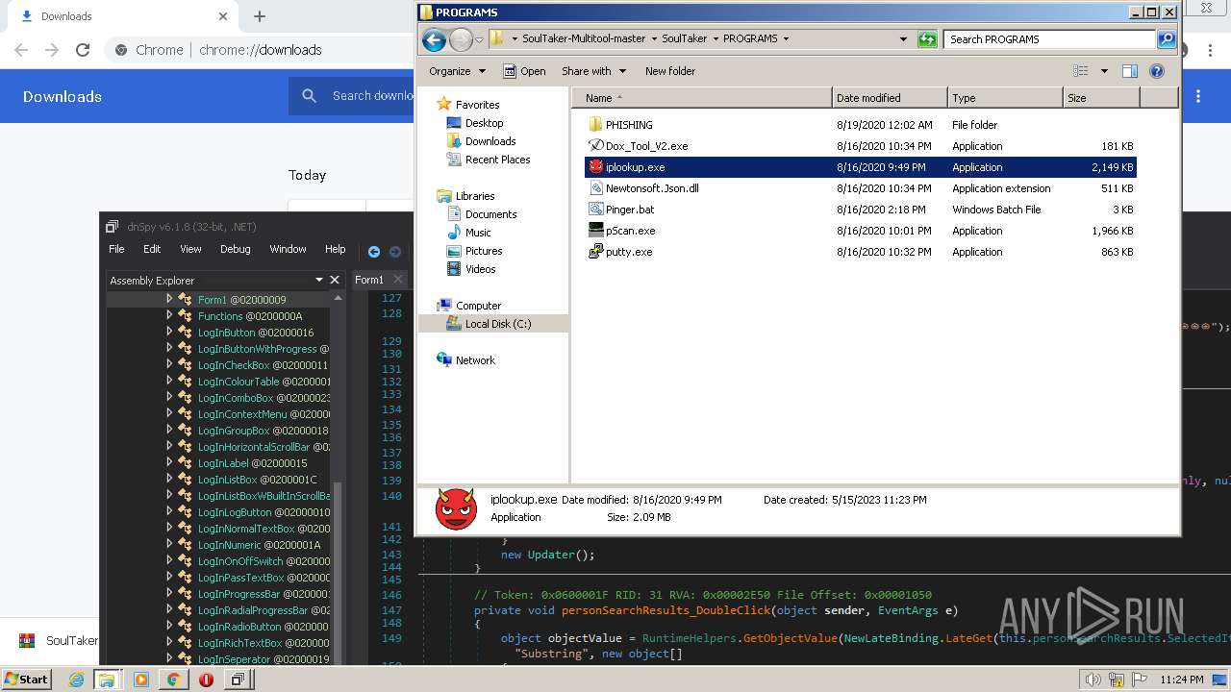Click the refresh button next to the address bar

(927, 39)
